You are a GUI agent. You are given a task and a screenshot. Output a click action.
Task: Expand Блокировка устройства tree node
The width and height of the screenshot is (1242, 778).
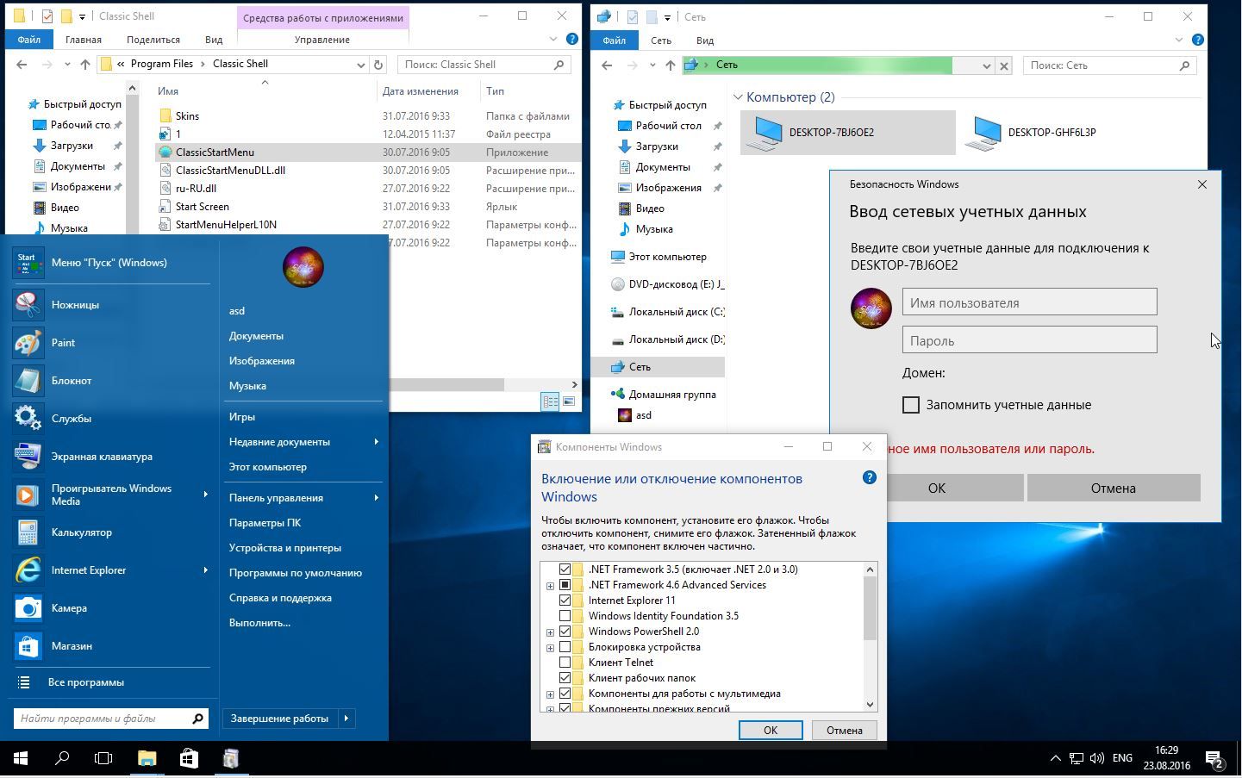(x=550, y=648)
